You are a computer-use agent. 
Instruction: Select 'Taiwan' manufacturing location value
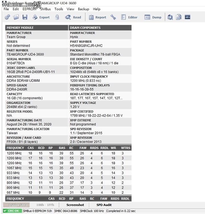tap(12, 133)
